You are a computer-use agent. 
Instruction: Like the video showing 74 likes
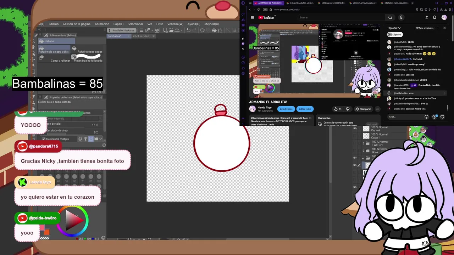click(338, 109)
